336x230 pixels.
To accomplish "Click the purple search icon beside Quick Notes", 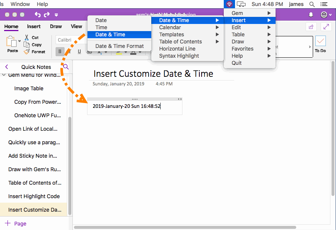I will tap(66, 67).
